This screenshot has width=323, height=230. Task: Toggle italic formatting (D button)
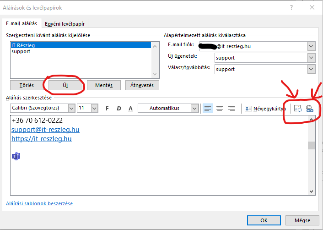(118, 109)
